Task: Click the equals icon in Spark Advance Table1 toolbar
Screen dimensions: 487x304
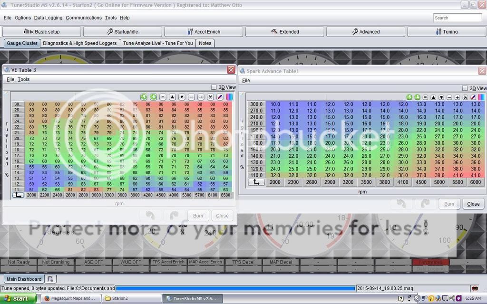Action: click(x=426, y=97)
